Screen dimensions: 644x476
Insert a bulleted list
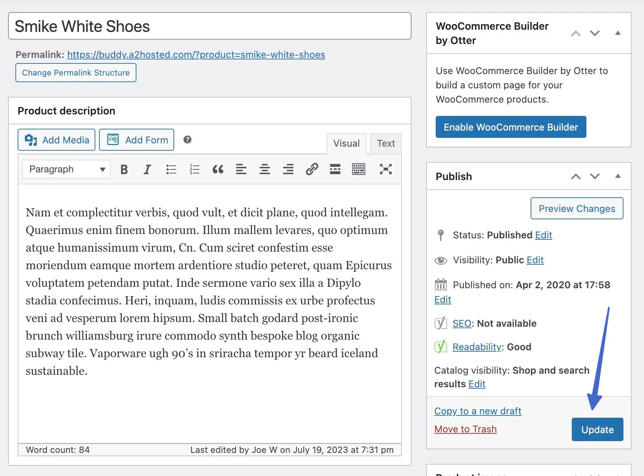(x=171, y=169)
